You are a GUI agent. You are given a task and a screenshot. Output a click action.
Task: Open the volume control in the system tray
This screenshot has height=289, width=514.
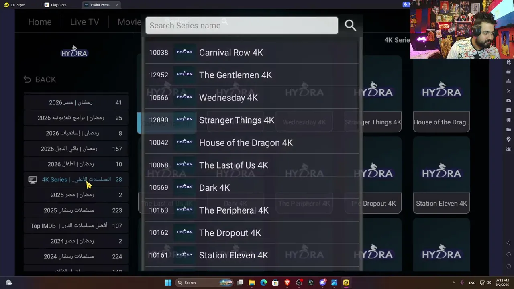coord(489,283)
